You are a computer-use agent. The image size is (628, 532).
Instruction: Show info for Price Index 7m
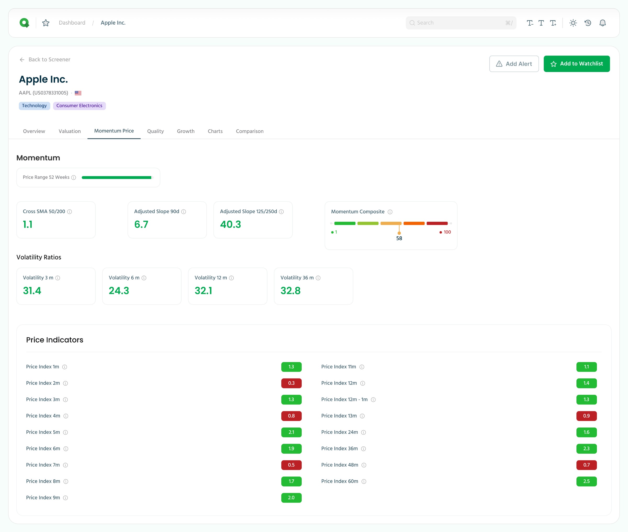(x=65, y=465)
